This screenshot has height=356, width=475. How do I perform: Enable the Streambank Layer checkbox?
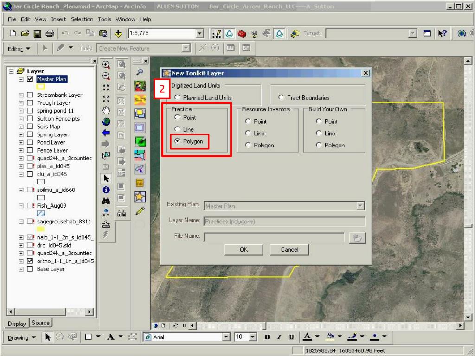pos(30,95)
